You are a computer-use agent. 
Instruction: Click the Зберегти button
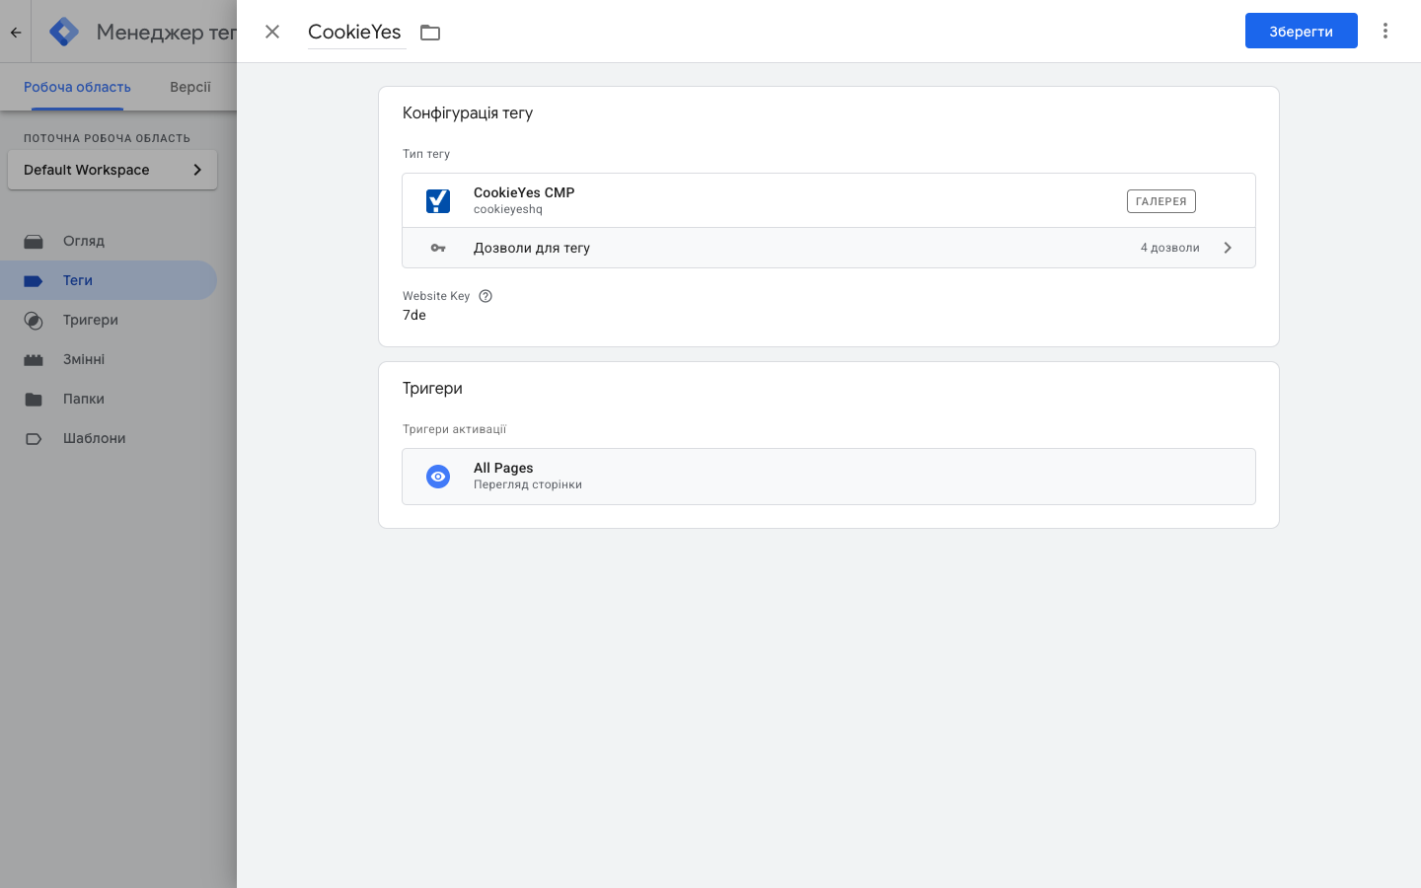[x=1301, y=31]
